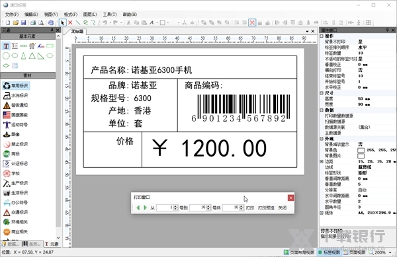Collapse the 外观 property group
Viewport: 397px width, 257px height.
click(x=322, y=139)
